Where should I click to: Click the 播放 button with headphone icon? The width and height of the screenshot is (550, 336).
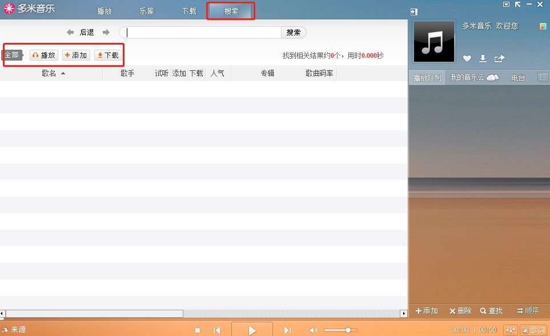coord(44,55)
